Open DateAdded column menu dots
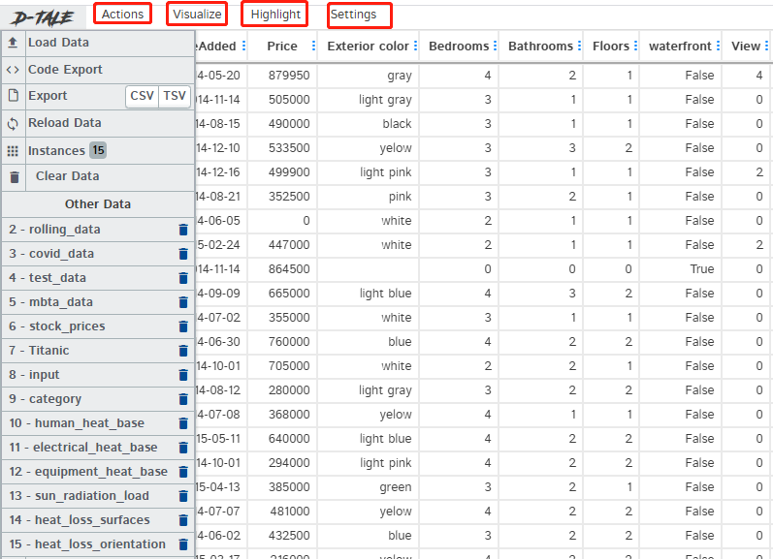The height and width of the screenshot is (559, 773). click(x=243, y=46)
